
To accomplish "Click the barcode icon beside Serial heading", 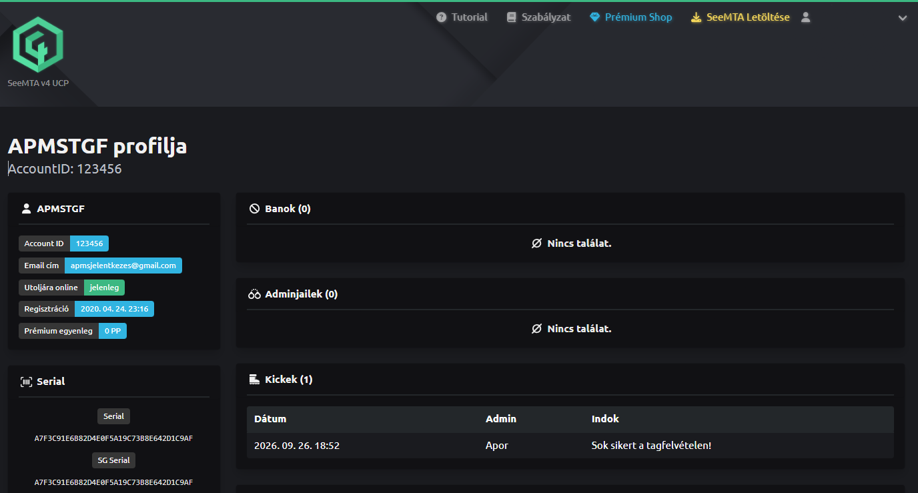I will (x=27, y=382).
